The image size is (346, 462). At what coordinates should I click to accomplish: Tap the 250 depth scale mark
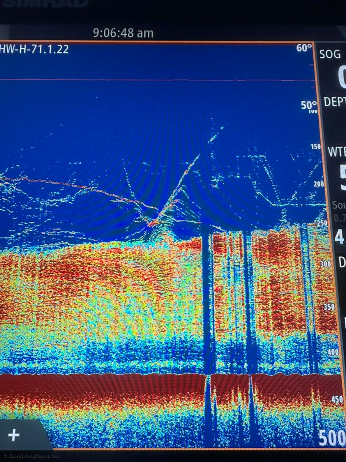[321, 223]
